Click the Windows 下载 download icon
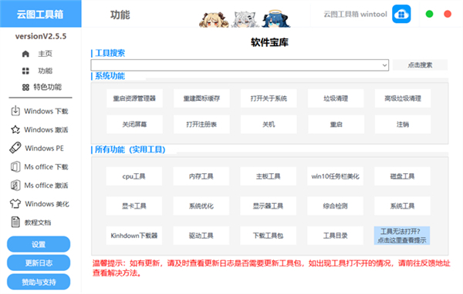 coord(15,111)
